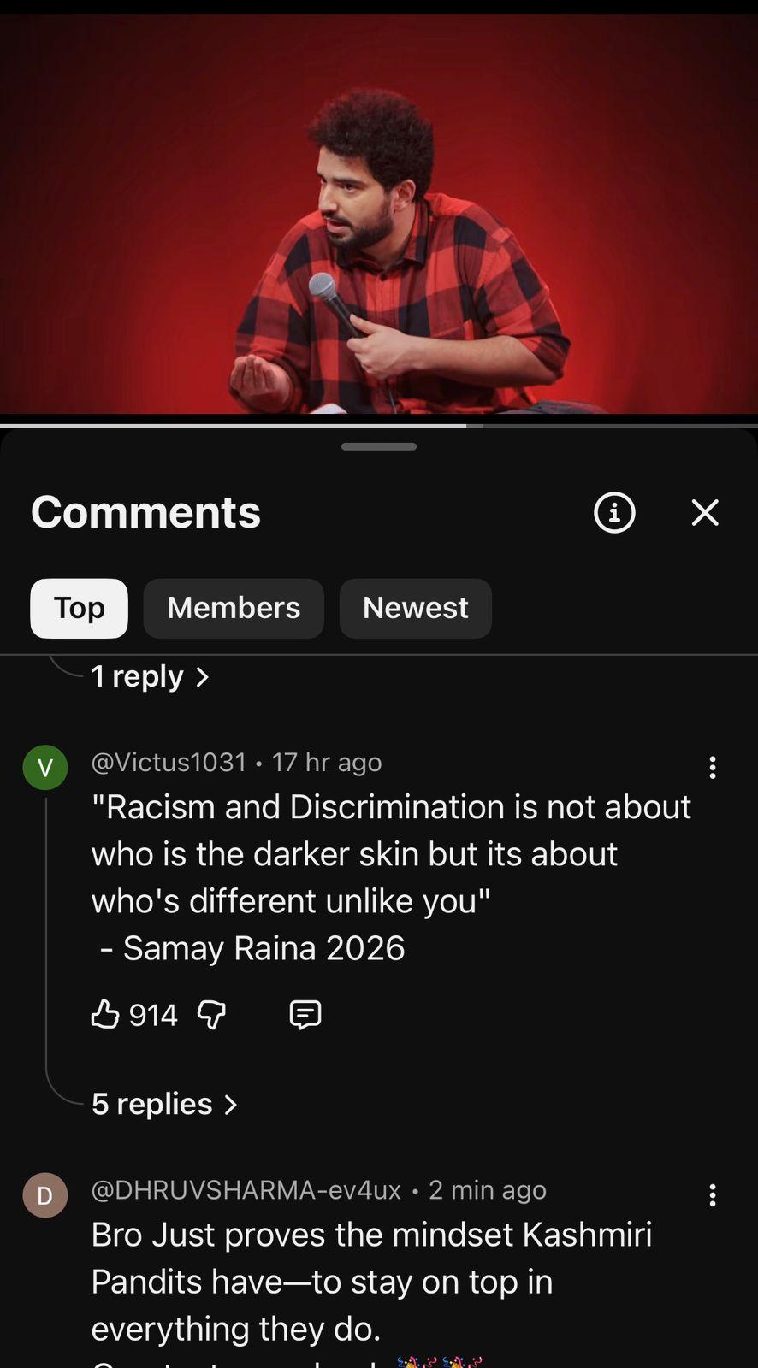758x1368 pixels.
Task: Switch to Members comments filter
Action: coord(234,608)
